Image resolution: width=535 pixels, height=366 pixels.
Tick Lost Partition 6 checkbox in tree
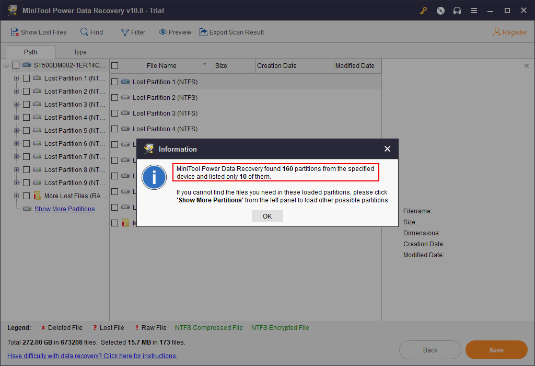click(x=26, y=143)
